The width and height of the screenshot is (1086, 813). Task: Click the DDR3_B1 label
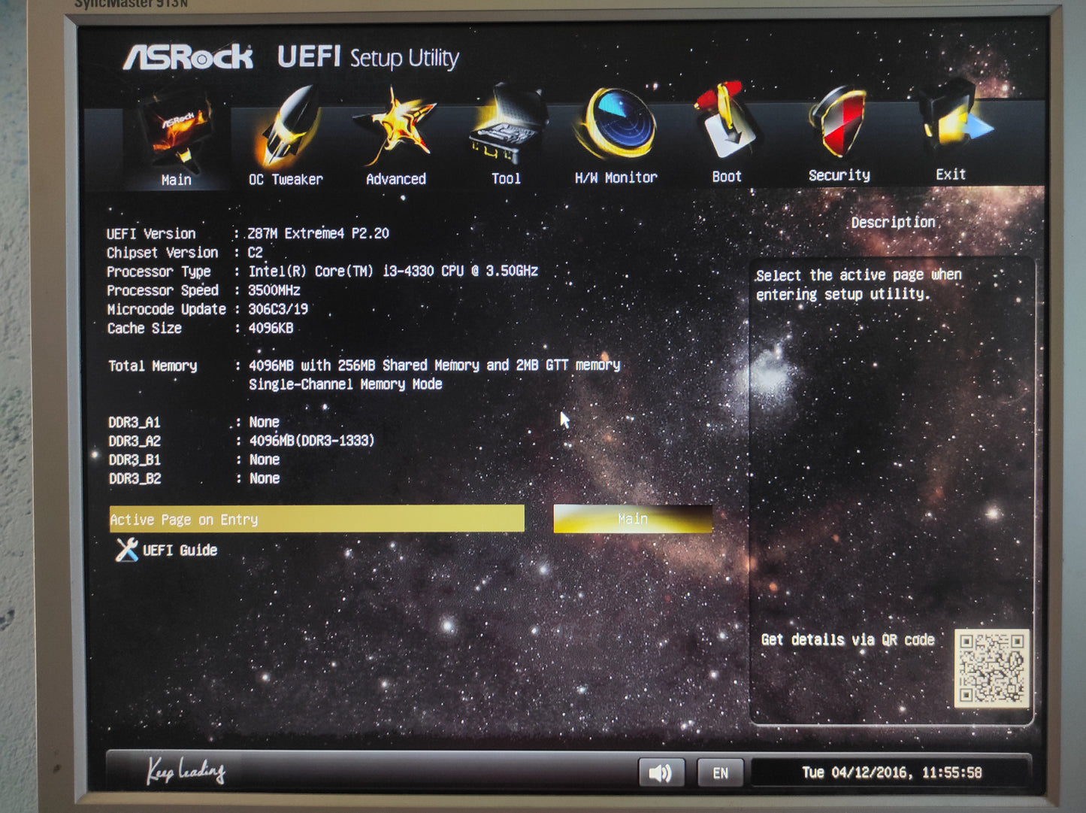[x=135, y=460]
